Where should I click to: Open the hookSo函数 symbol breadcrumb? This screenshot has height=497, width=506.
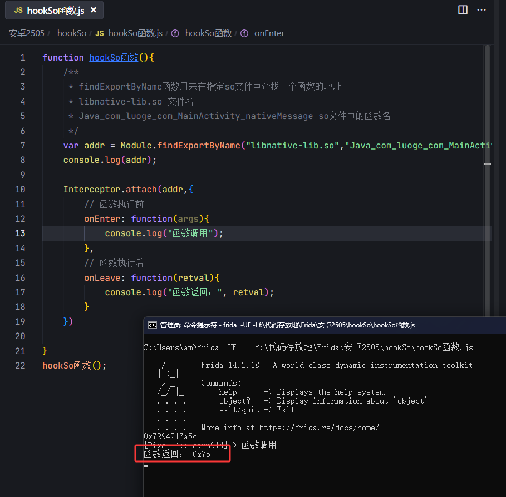point(208,33)
